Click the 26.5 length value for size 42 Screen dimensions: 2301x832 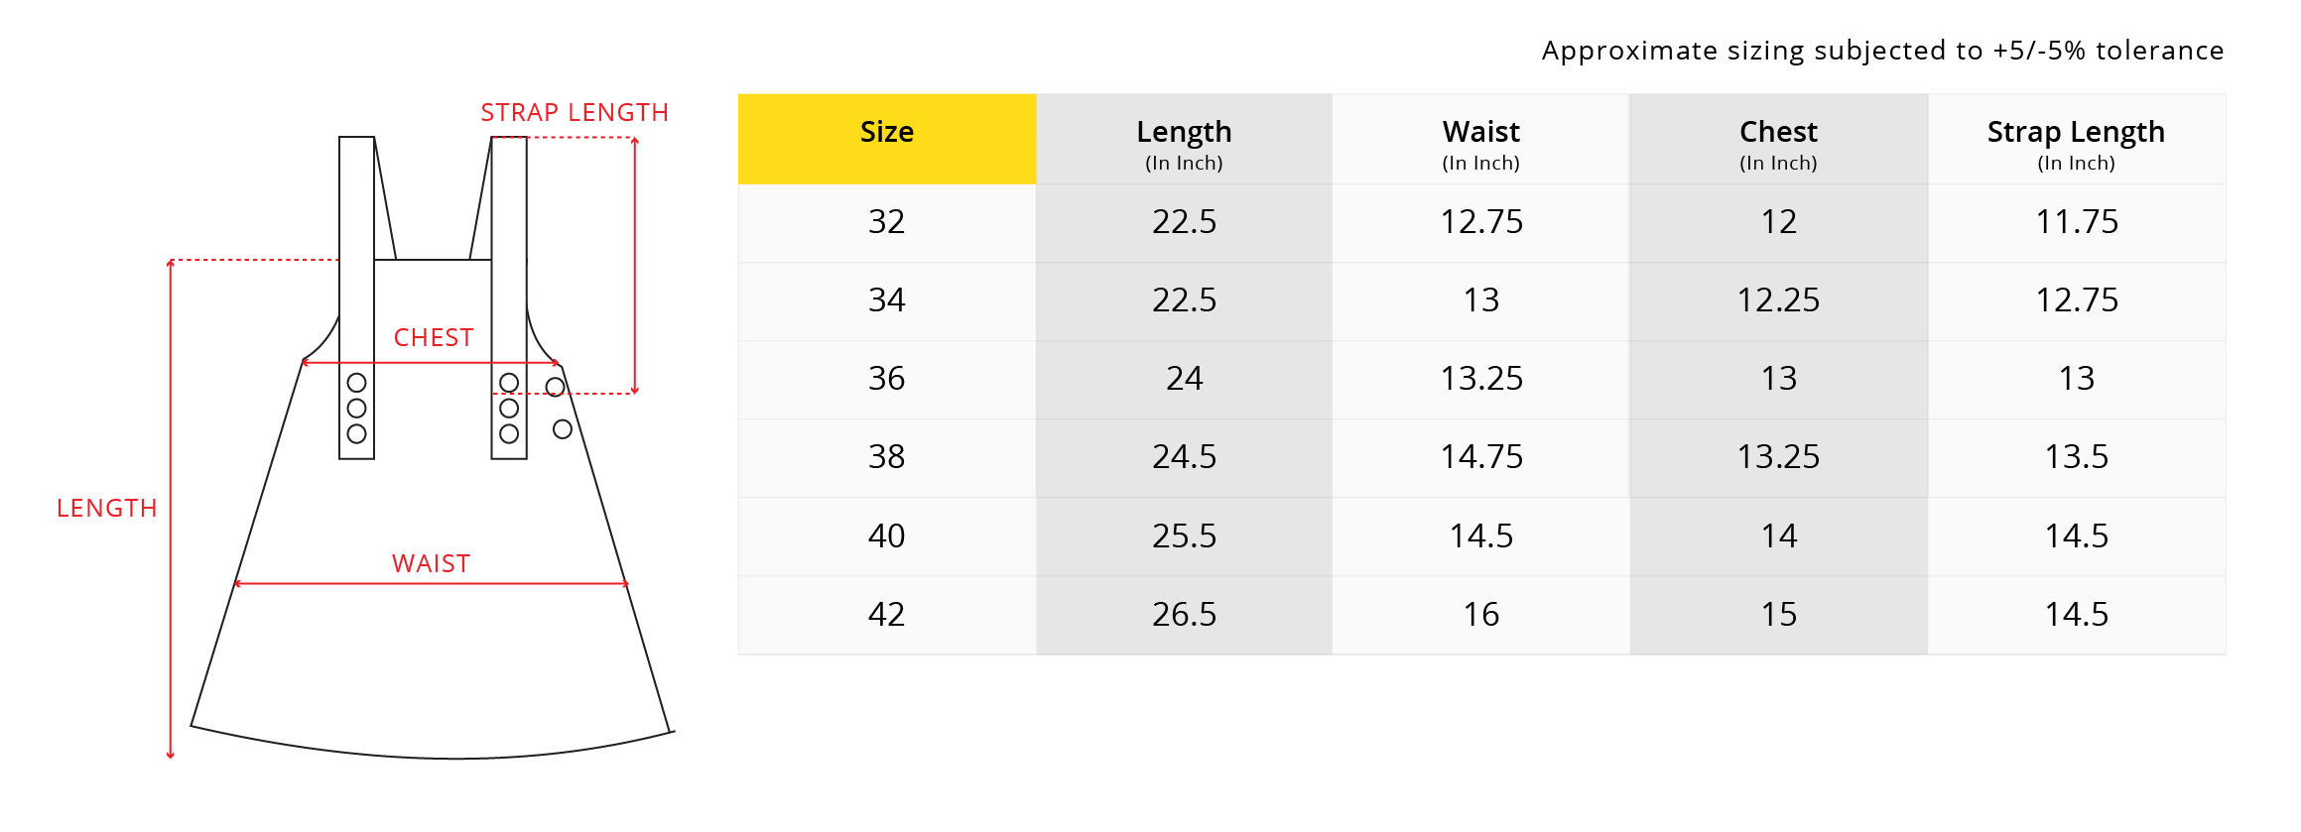[x=1184, y=615]
